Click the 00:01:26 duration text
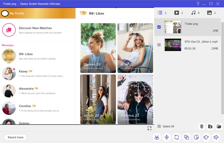The image size is (224, 143). 190,48
